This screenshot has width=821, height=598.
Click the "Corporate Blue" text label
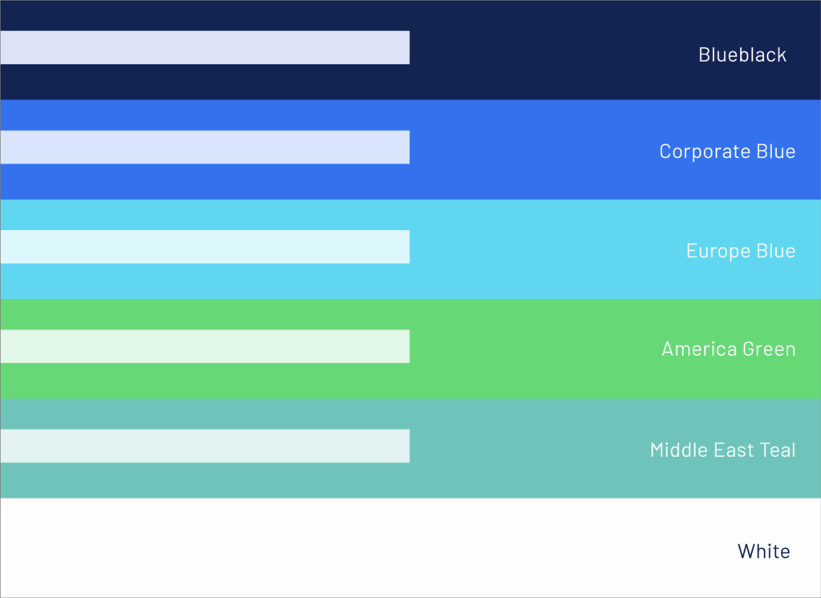click(727, 152)
